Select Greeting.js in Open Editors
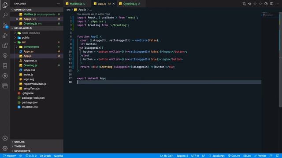Image resolution: width=282 pixels, height=158 pixels. [x=37, y=24]
